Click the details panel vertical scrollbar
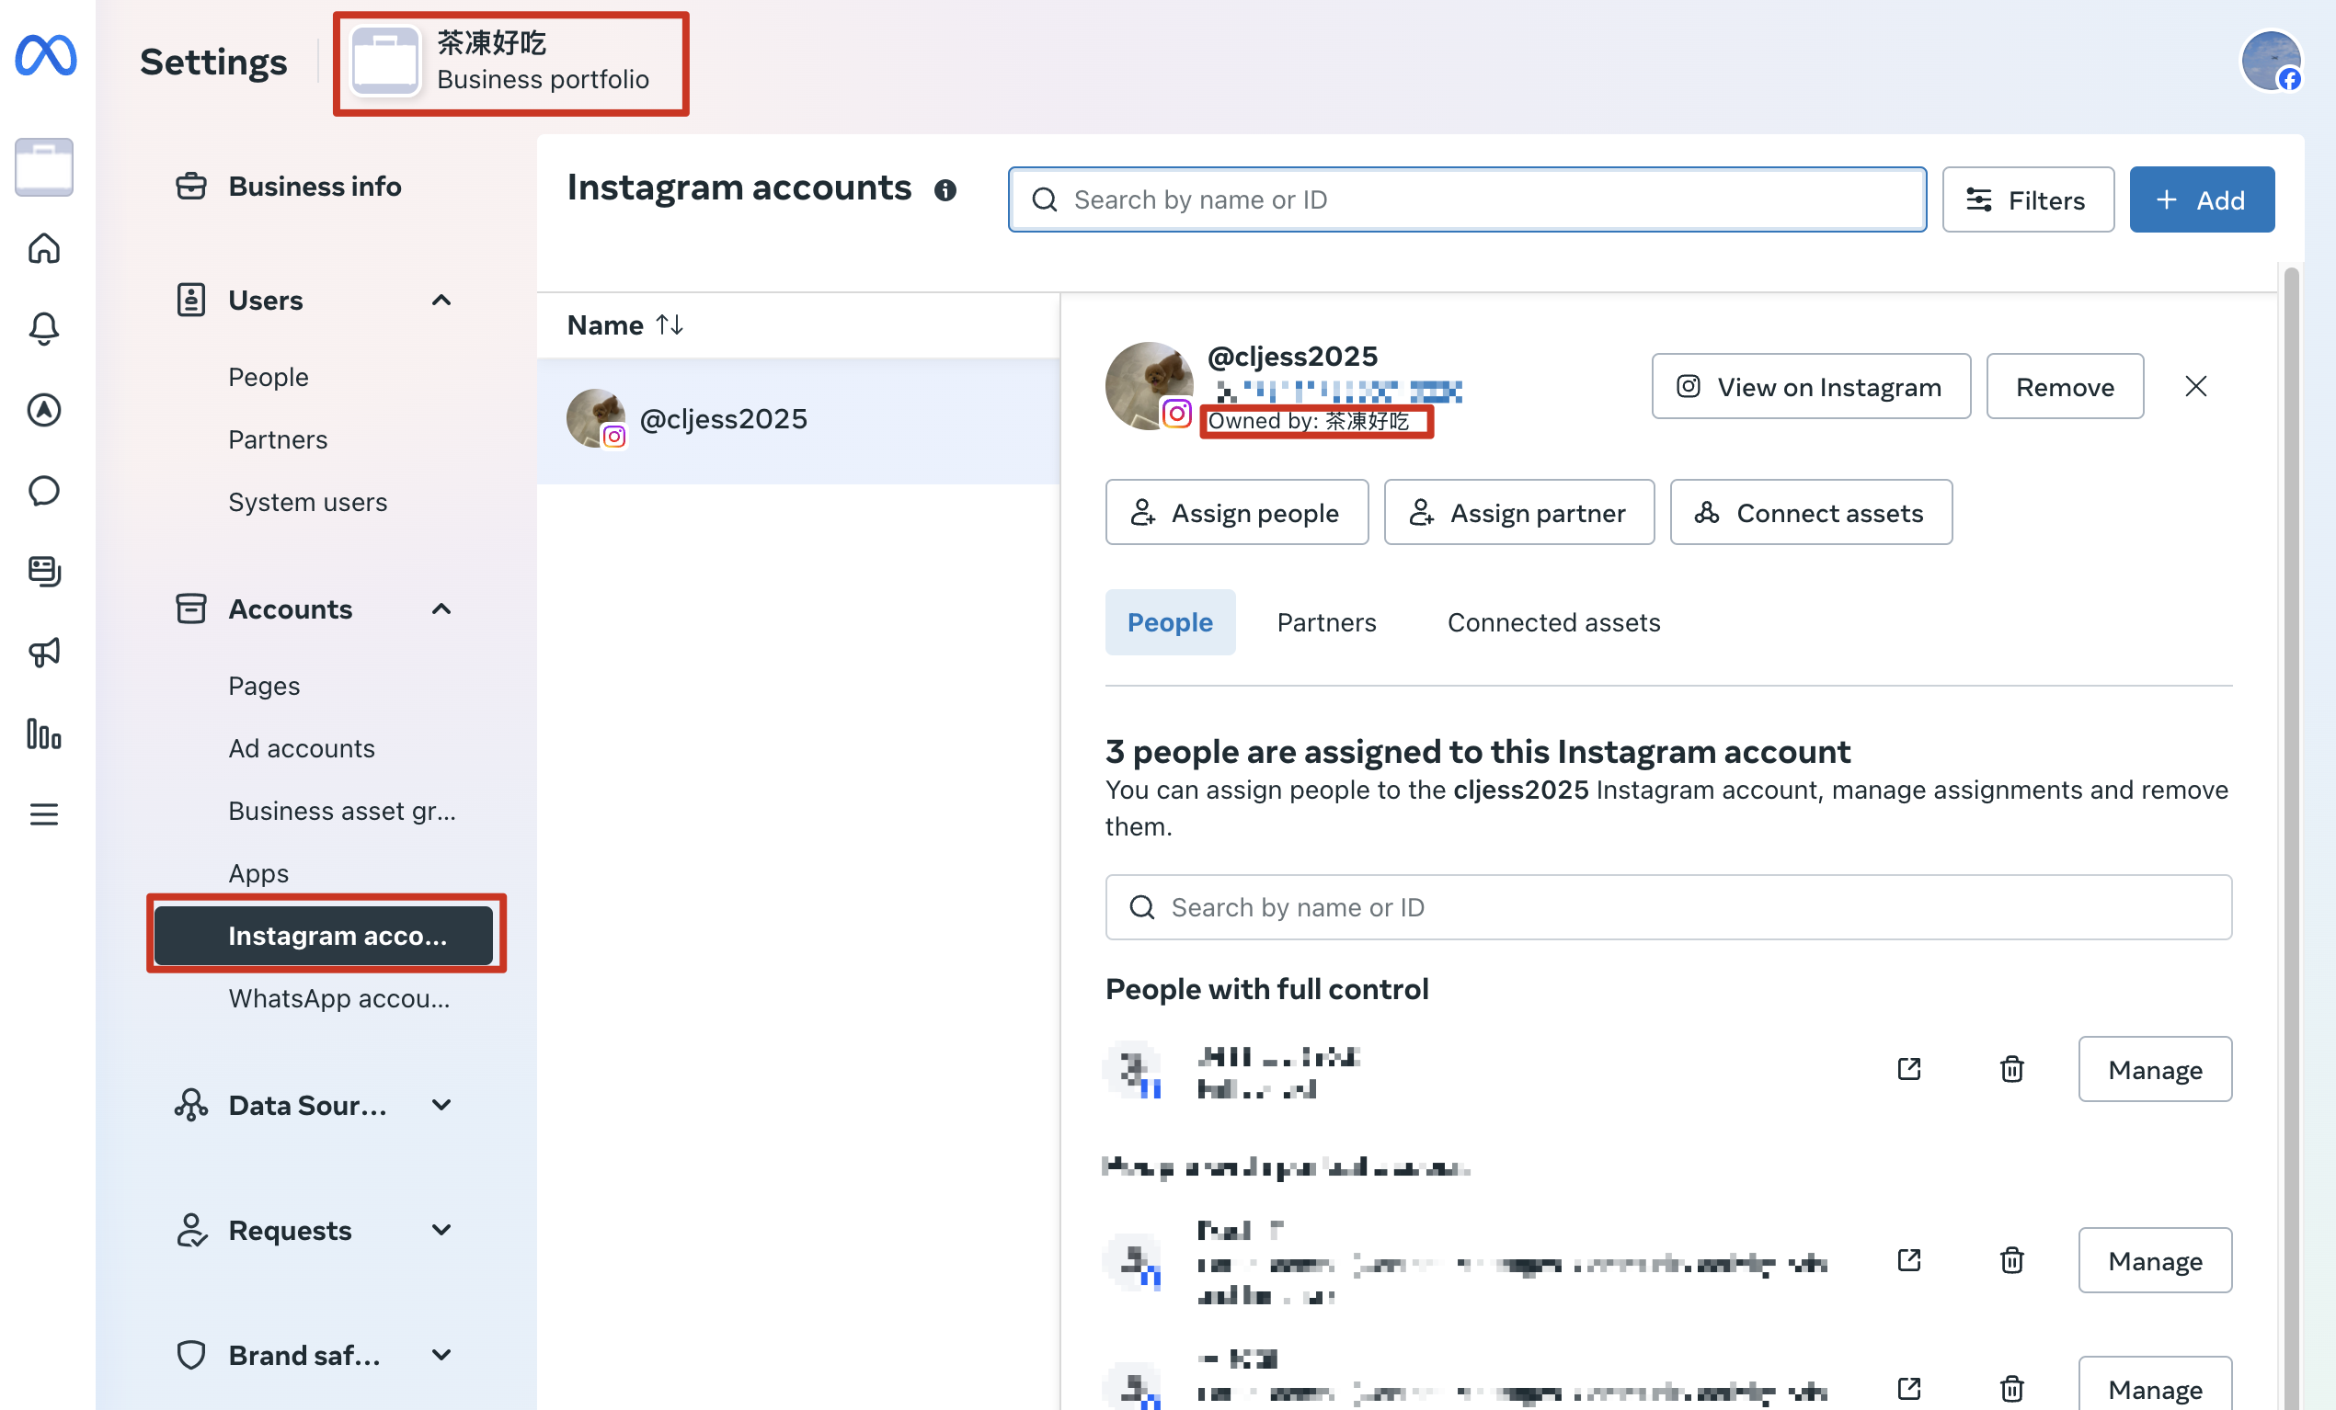 pyautogui.click(x=2291, y=838)
